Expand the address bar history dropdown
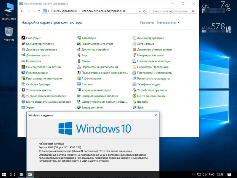 (x=140, y=11)
